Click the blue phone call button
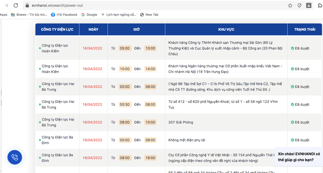This screenshot has width=323, height=173. tap(15, 157)
